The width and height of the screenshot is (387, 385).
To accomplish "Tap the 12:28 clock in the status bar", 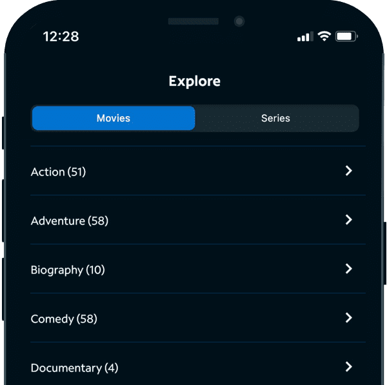I will pos(61,37).
